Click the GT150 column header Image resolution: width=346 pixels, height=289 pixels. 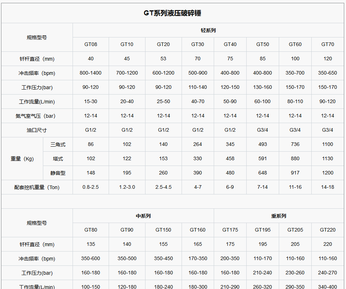(x=163, y=230)
